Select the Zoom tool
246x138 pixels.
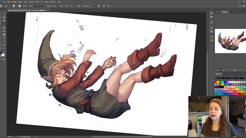click(4, 45)
